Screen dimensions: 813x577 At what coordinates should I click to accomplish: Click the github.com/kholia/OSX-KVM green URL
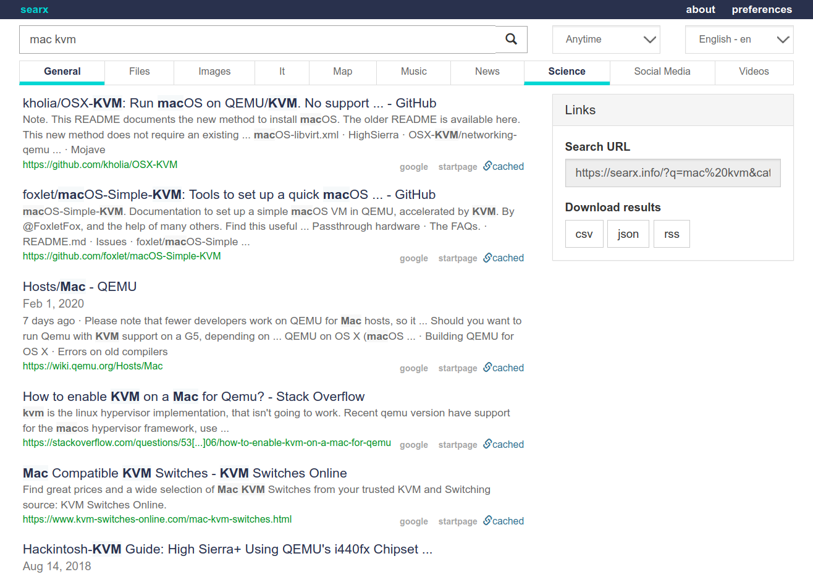(x=100, y=164)
